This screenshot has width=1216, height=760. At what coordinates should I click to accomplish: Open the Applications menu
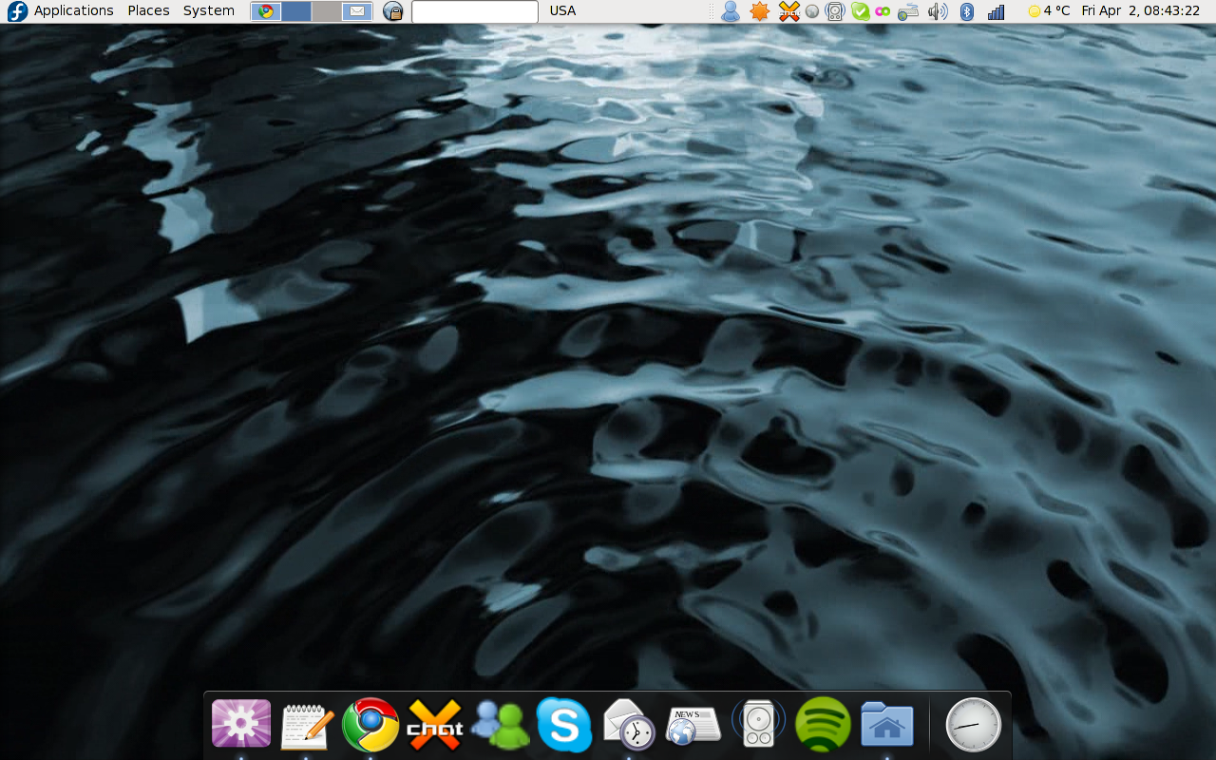coord(73,10)
